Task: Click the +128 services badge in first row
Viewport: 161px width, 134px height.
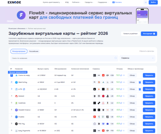Action: pyautogui.click(x=112, y=75)
